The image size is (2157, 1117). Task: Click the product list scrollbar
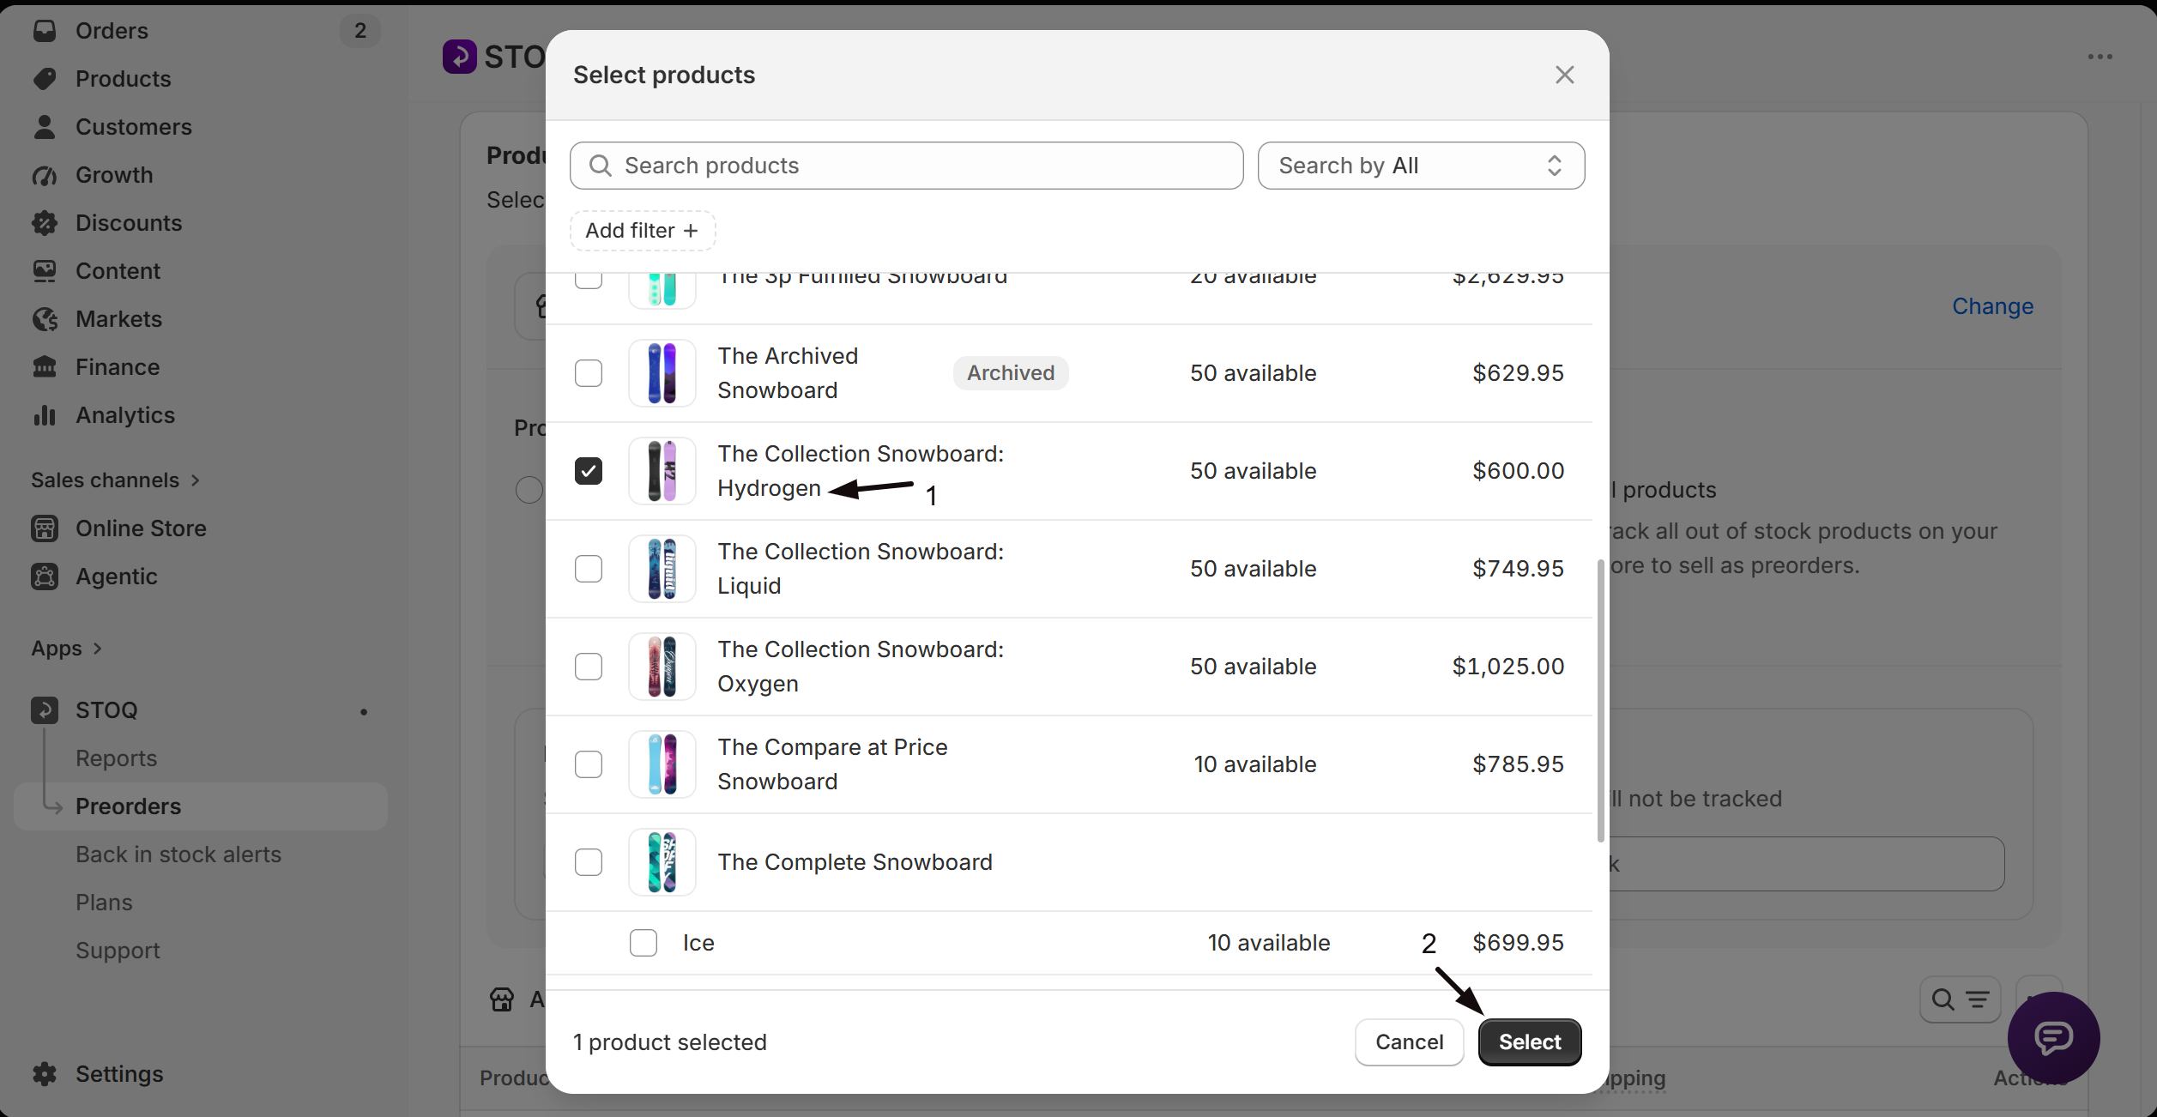[x=1600, y=700]
